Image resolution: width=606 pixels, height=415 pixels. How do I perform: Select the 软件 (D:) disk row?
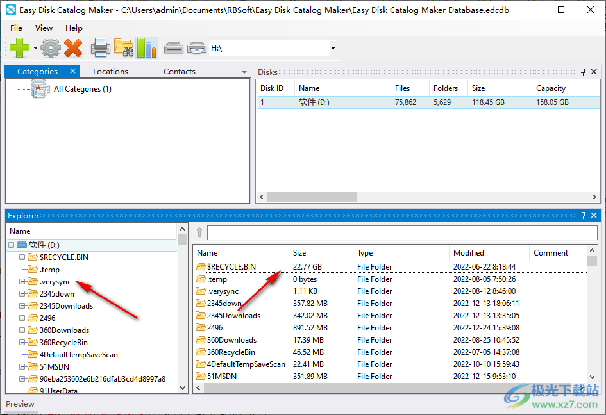(428, 102)
